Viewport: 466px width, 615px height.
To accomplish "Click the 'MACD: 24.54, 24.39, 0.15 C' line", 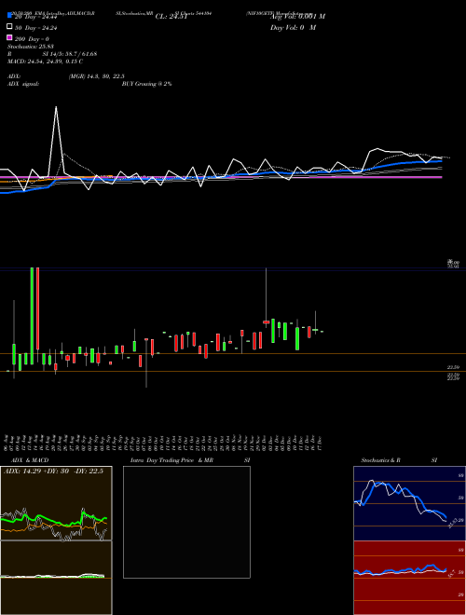I will 45,61.
